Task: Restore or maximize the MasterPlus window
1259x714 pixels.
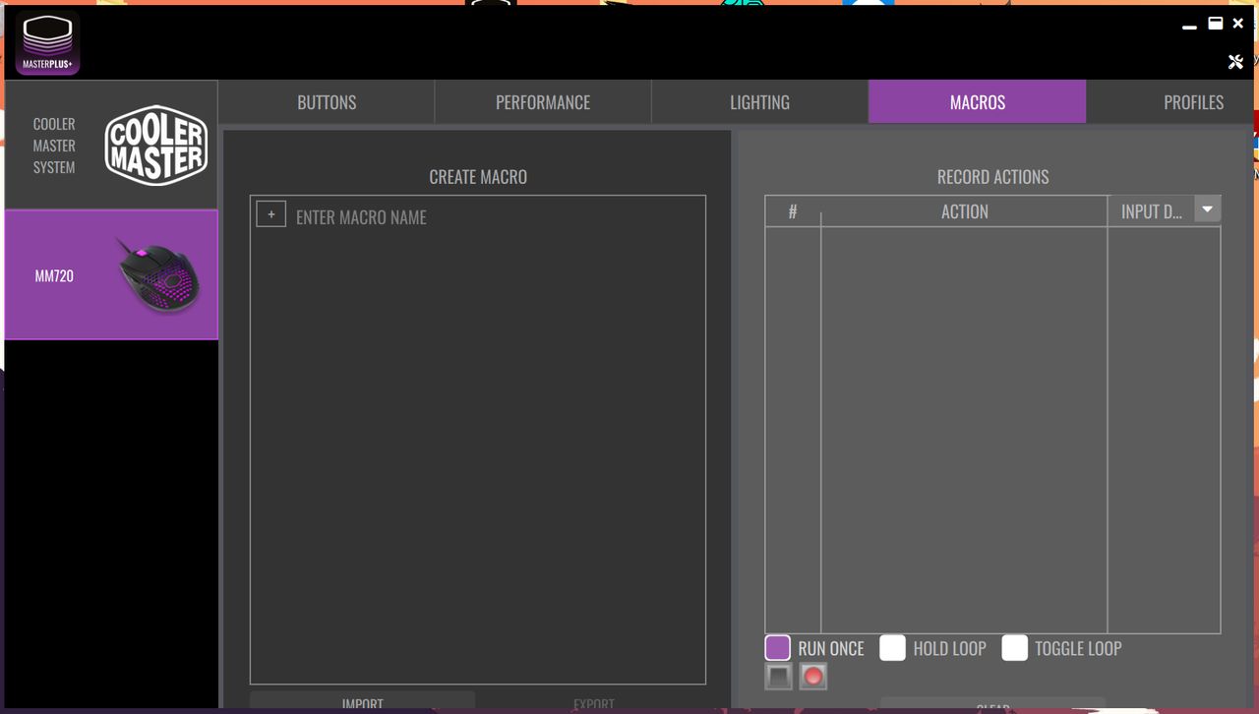Action: [x=1216, y=23]
